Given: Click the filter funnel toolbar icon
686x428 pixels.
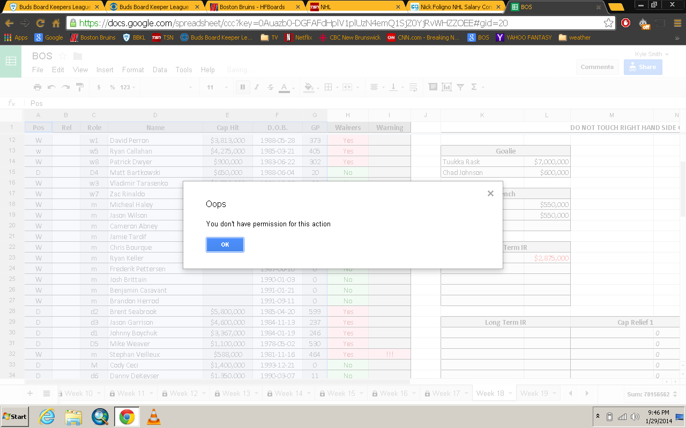Looking at the screenshot, I should (460, 87).
